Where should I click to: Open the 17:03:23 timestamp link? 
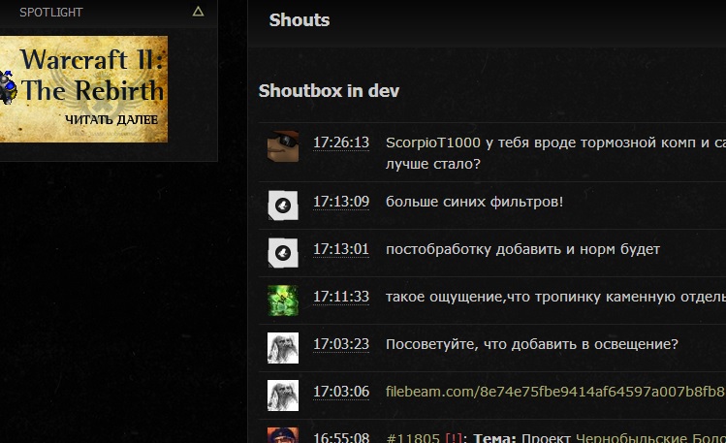341,344
